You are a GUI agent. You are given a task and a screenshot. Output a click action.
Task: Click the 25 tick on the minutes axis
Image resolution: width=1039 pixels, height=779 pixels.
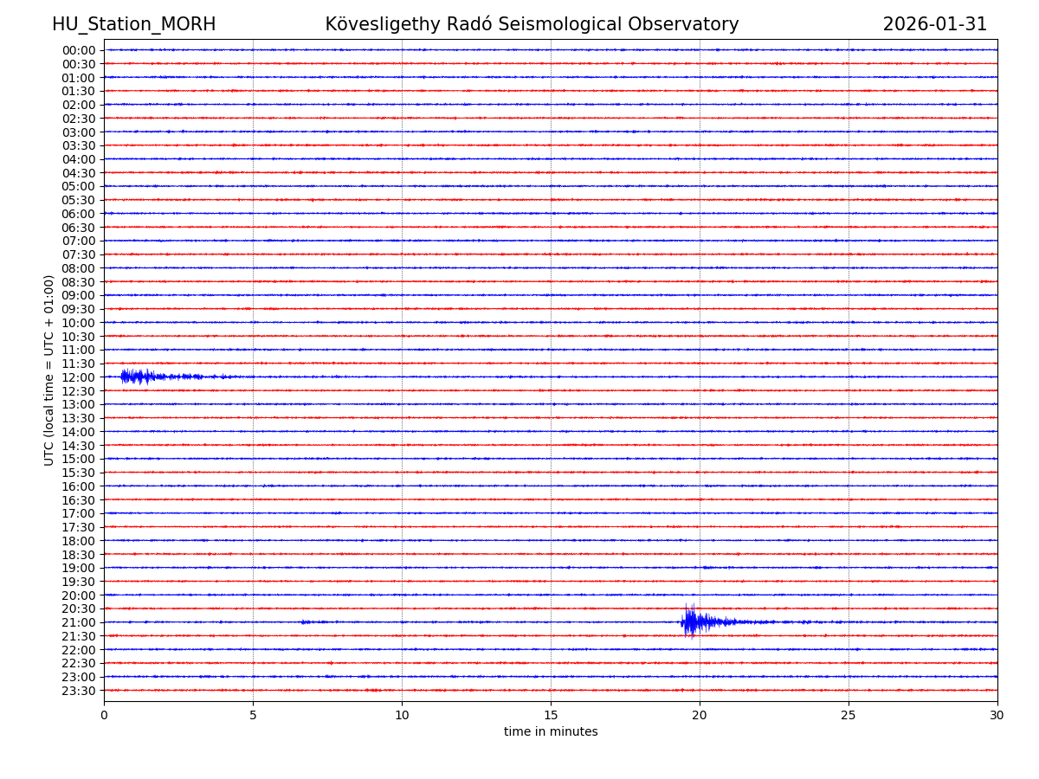click(x=849, y=715)
